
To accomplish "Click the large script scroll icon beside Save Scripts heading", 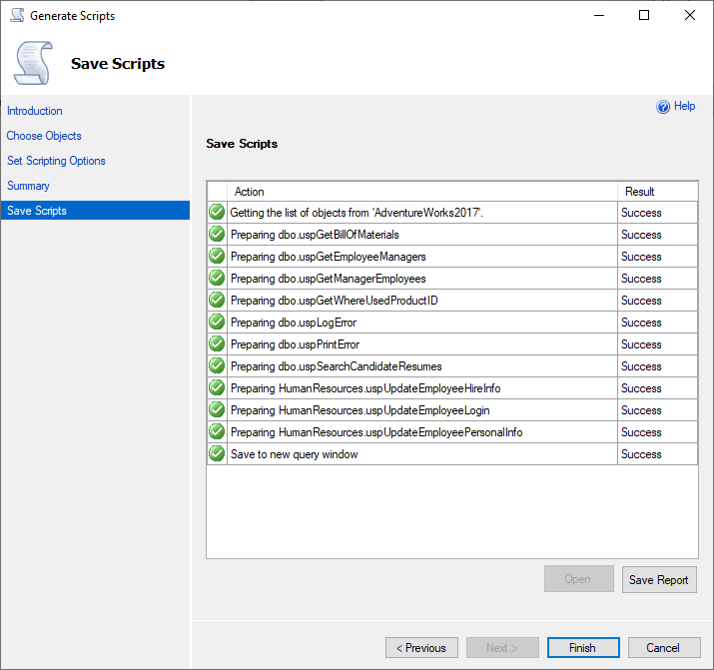I will coord(33,63).
